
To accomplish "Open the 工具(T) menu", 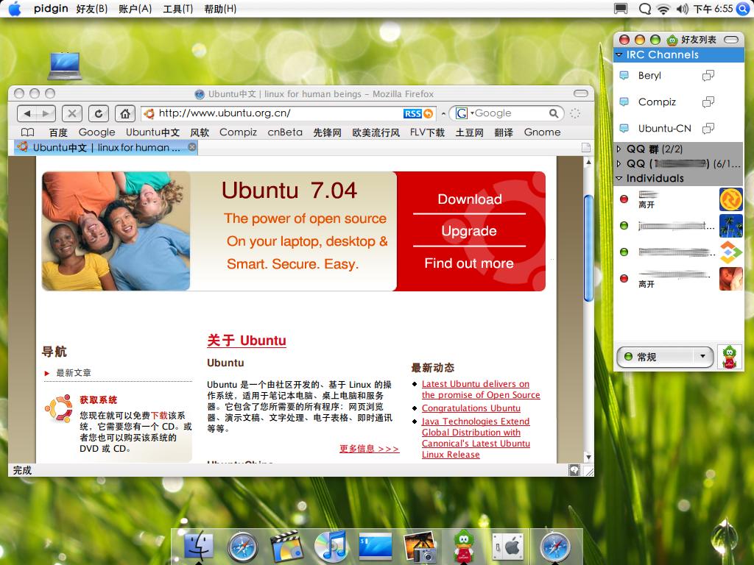I will click(178, 9).
